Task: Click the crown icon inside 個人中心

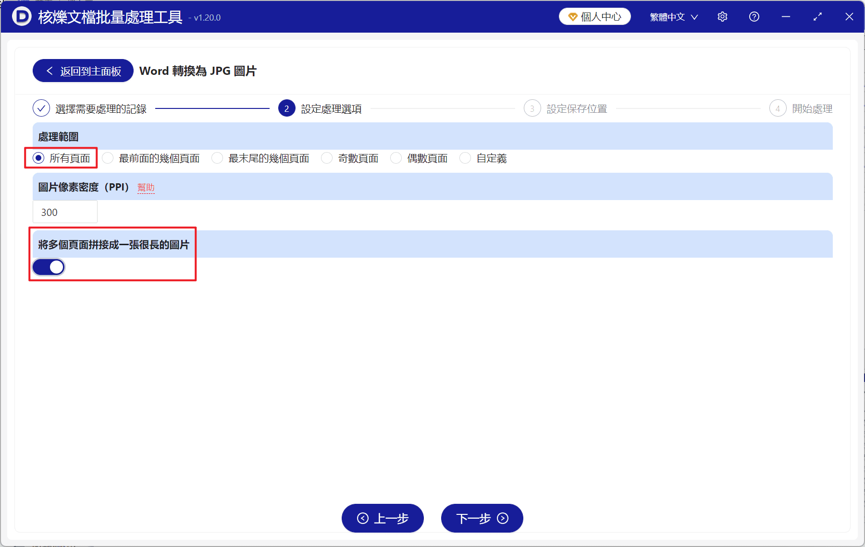Action: 572,16
